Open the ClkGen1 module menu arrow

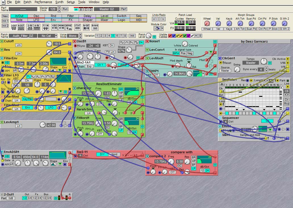(220, 58)
